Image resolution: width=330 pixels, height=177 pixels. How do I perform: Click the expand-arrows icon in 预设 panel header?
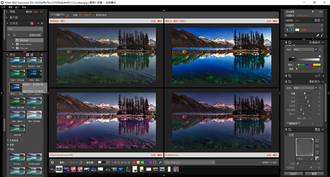click(32, 55)
